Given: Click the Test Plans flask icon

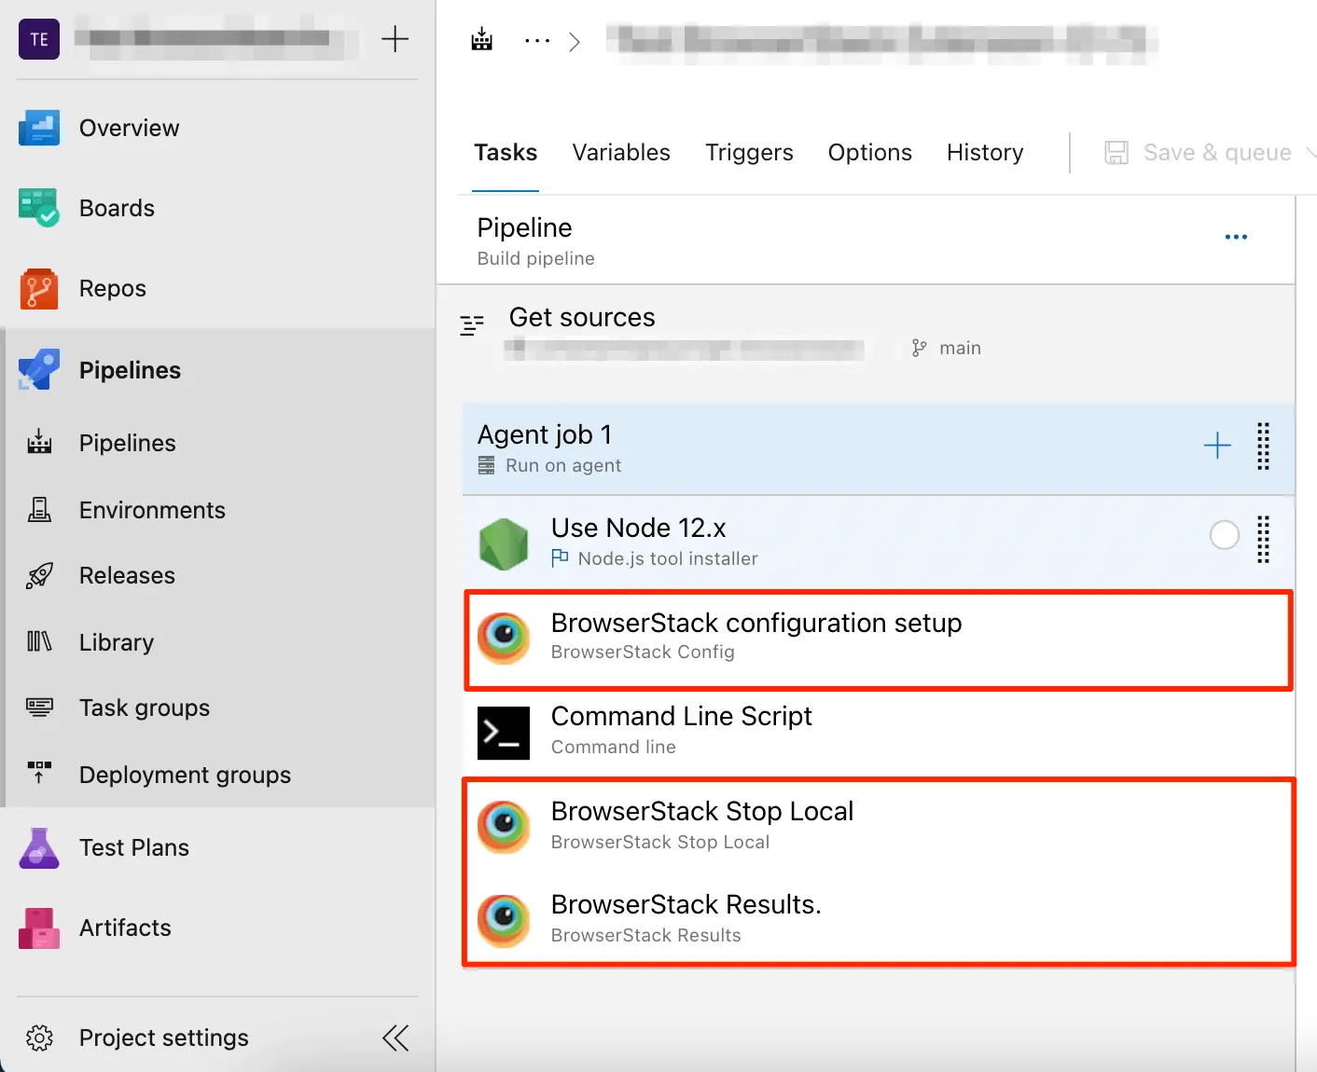Looking at the screenshot, I should 39,848.
